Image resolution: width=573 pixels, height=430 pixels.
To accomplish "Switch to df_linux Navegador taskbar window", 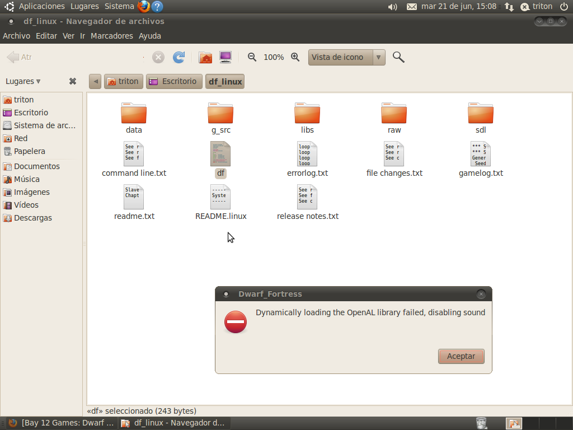I will pos(173,423).
